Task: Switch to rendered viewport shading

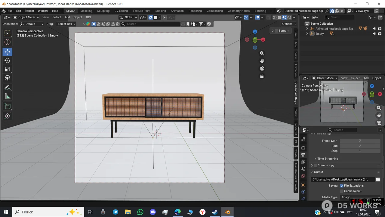Action: [x=289, y=17]
